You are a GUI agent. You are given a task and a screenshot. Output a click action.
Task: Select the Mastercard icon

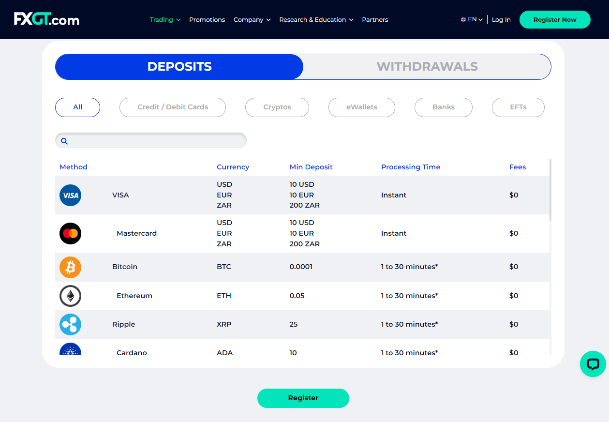coord(70,233)
